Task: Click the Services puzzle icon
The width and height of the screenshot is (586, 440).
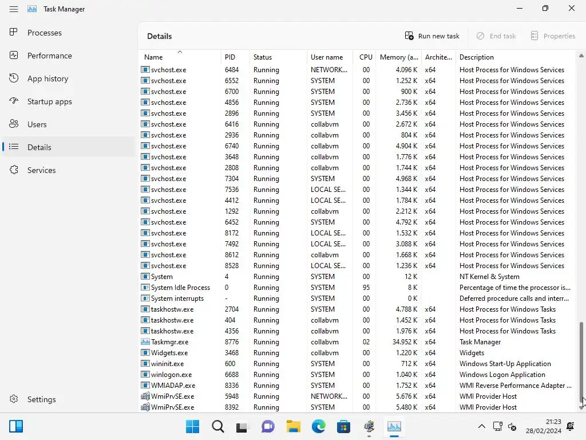Action: point(14,170)
